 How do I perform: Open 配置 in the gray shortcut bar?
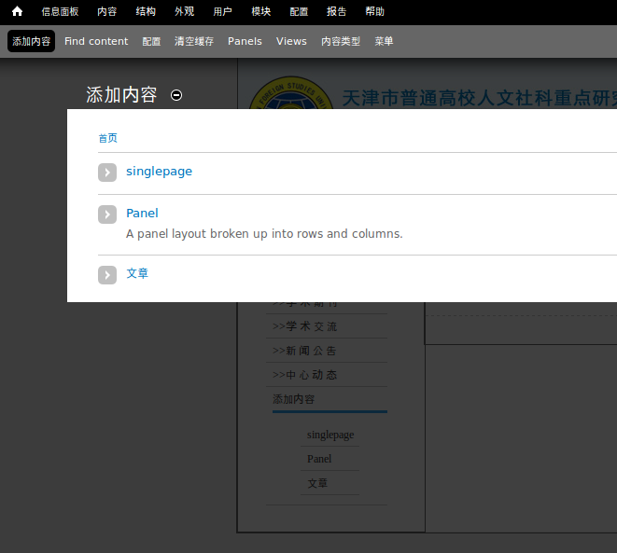coord(151,41)
